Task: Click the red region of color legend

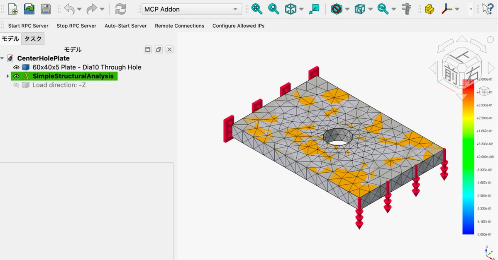Action: click(468, 88)
